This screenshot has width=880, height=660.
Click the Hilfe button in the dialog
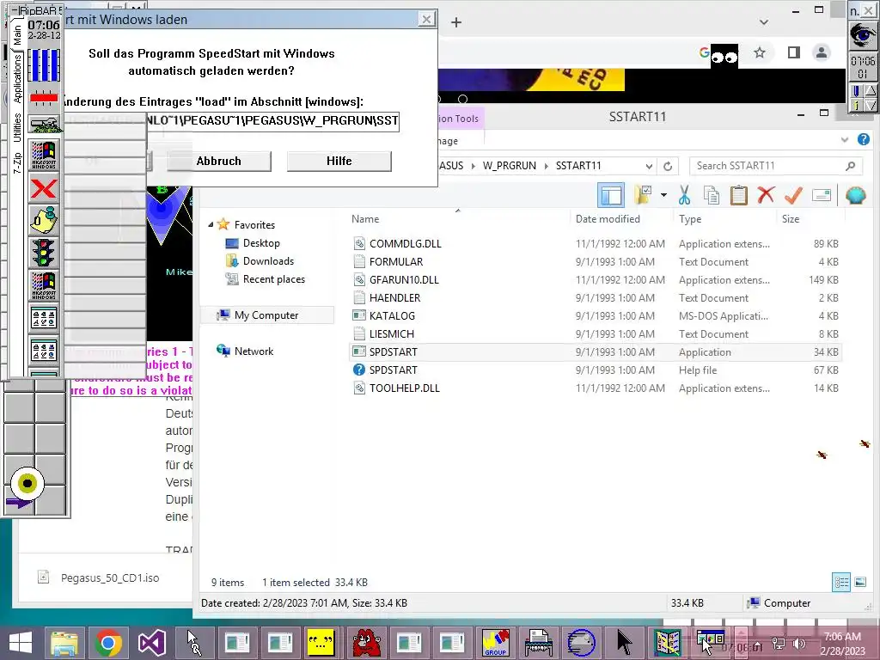point(339,161)
